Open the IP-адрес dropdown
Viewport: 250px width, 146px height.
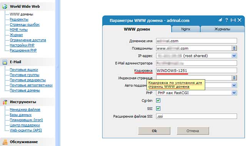pyautogui.click(x=234, y=56)
